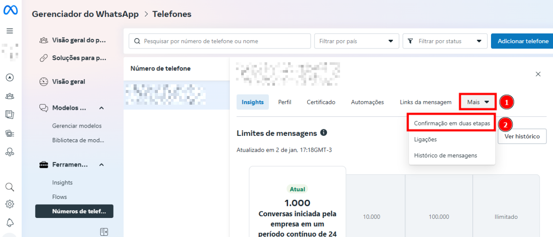Click the info icon beside Limites de mensagens
The height and width of the screenshot is (237, 553).
(324, 133)
